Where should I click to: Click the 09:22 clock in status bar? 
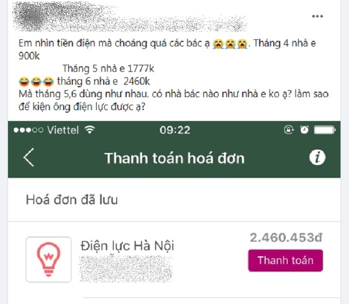tap(175, 130)
